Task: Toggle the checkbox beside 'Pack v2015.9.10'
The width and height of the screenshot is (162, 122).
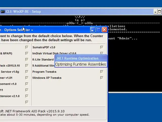Action: (27, 66)
